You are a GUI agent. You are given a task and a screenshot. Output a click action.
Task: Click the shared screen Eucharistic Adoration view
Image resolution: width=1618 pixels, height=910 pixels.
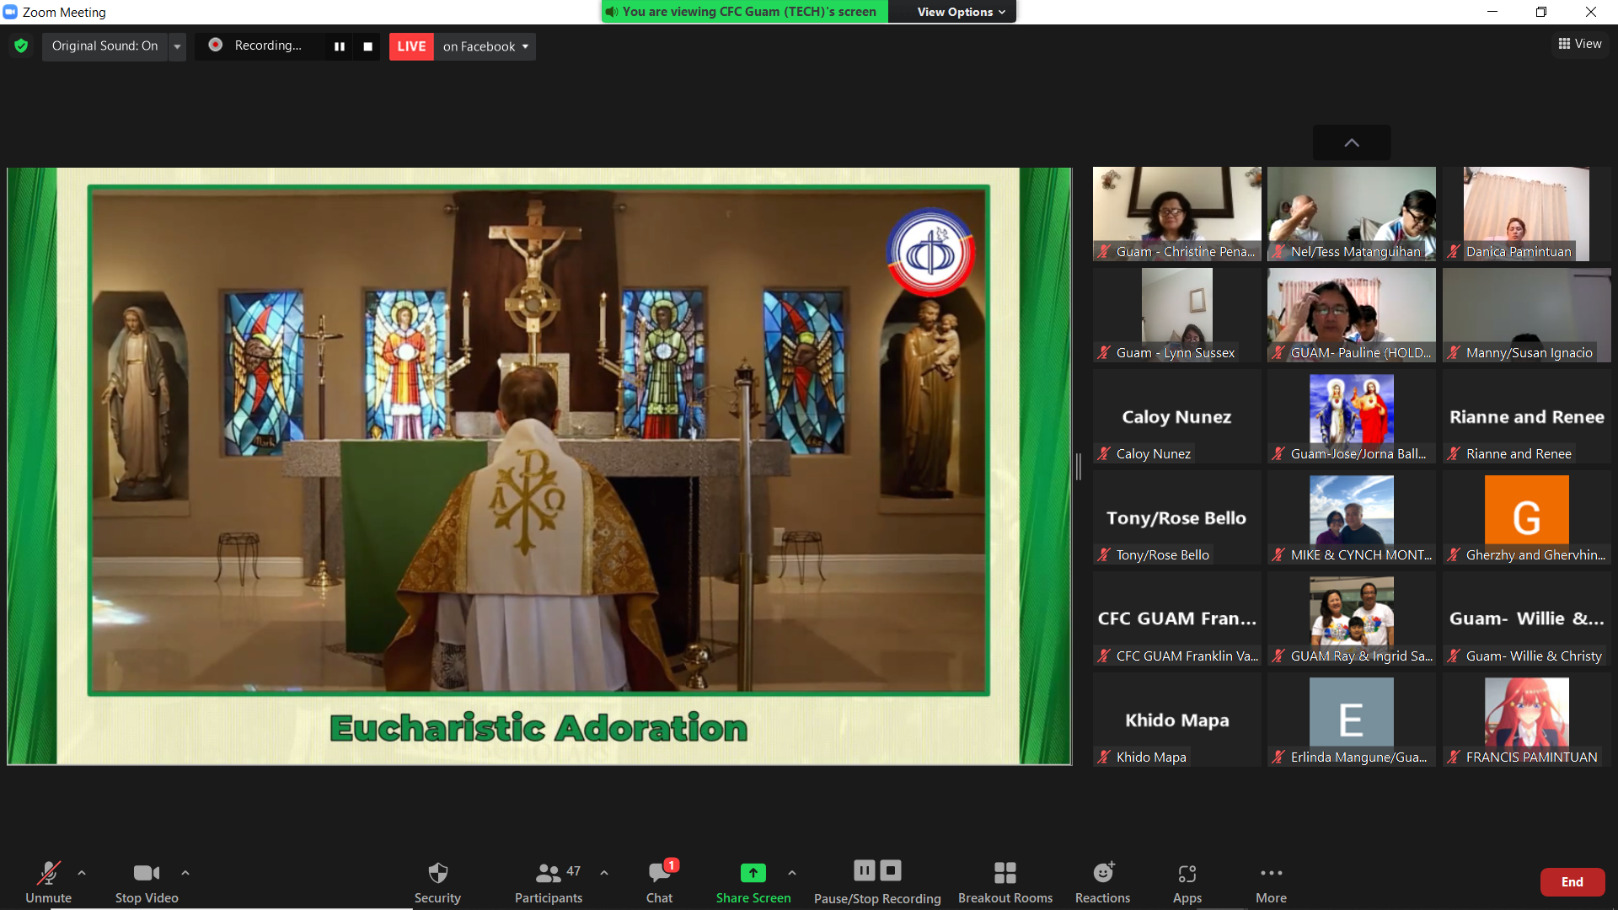coord(539,466)
